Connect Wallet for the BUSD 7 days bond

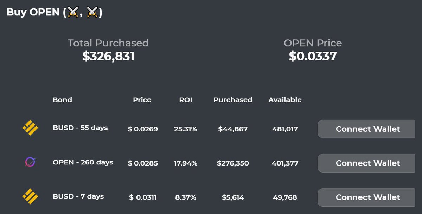tap(366, 197)
